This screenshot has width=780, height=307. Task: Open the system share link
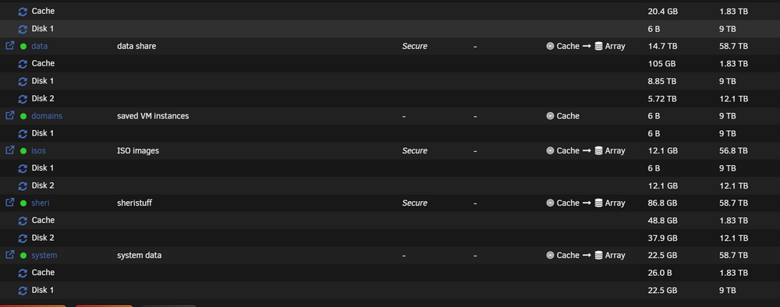tap(44, 255)
